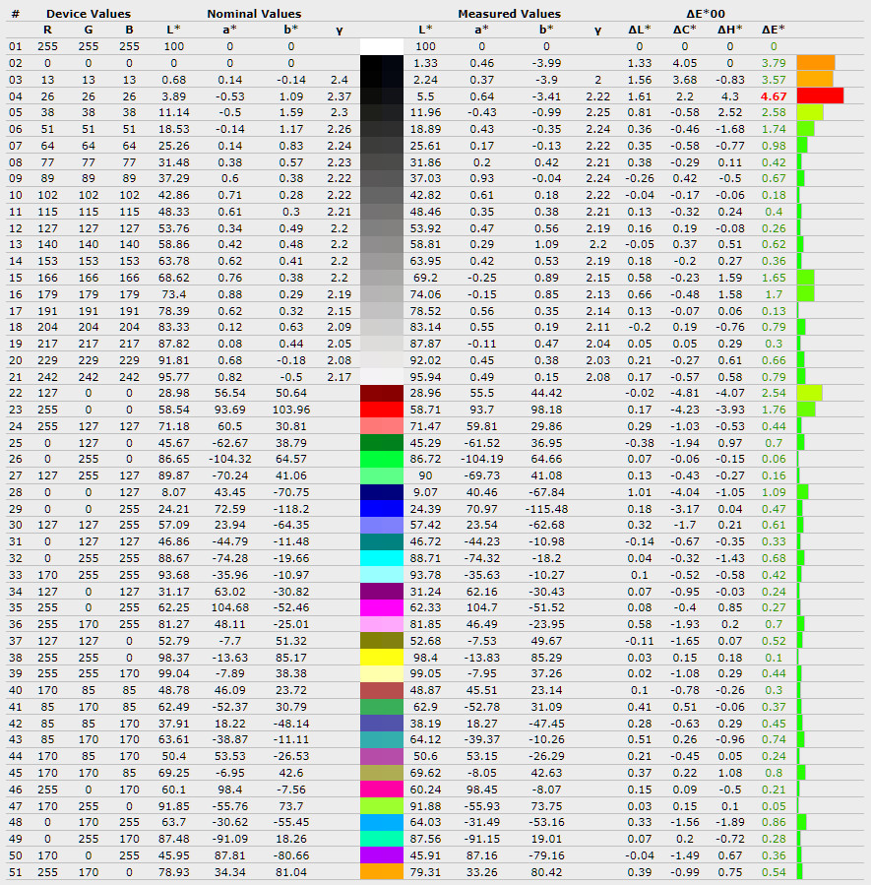Image resolution: width=871 pixels, height=885 pixels.
Task: Click the Device Values column group header
Action: point(88,14)
